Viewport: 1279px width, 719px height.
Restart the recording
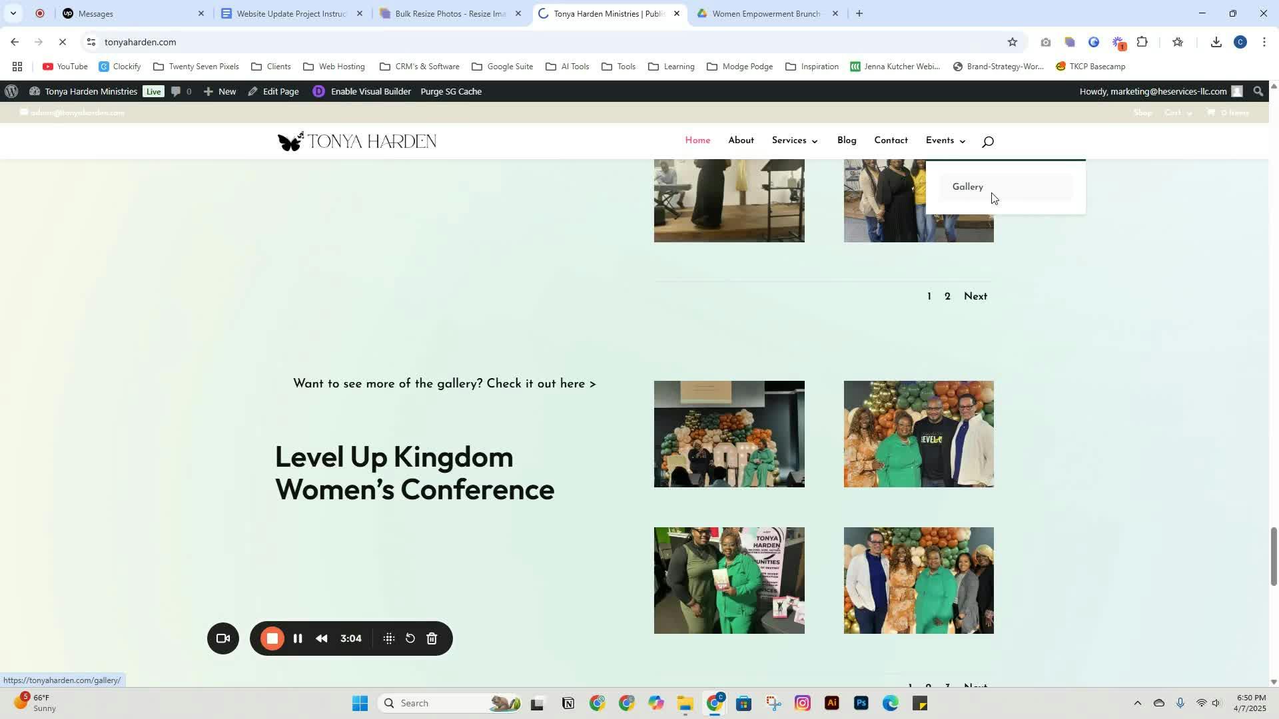point(410,638)
